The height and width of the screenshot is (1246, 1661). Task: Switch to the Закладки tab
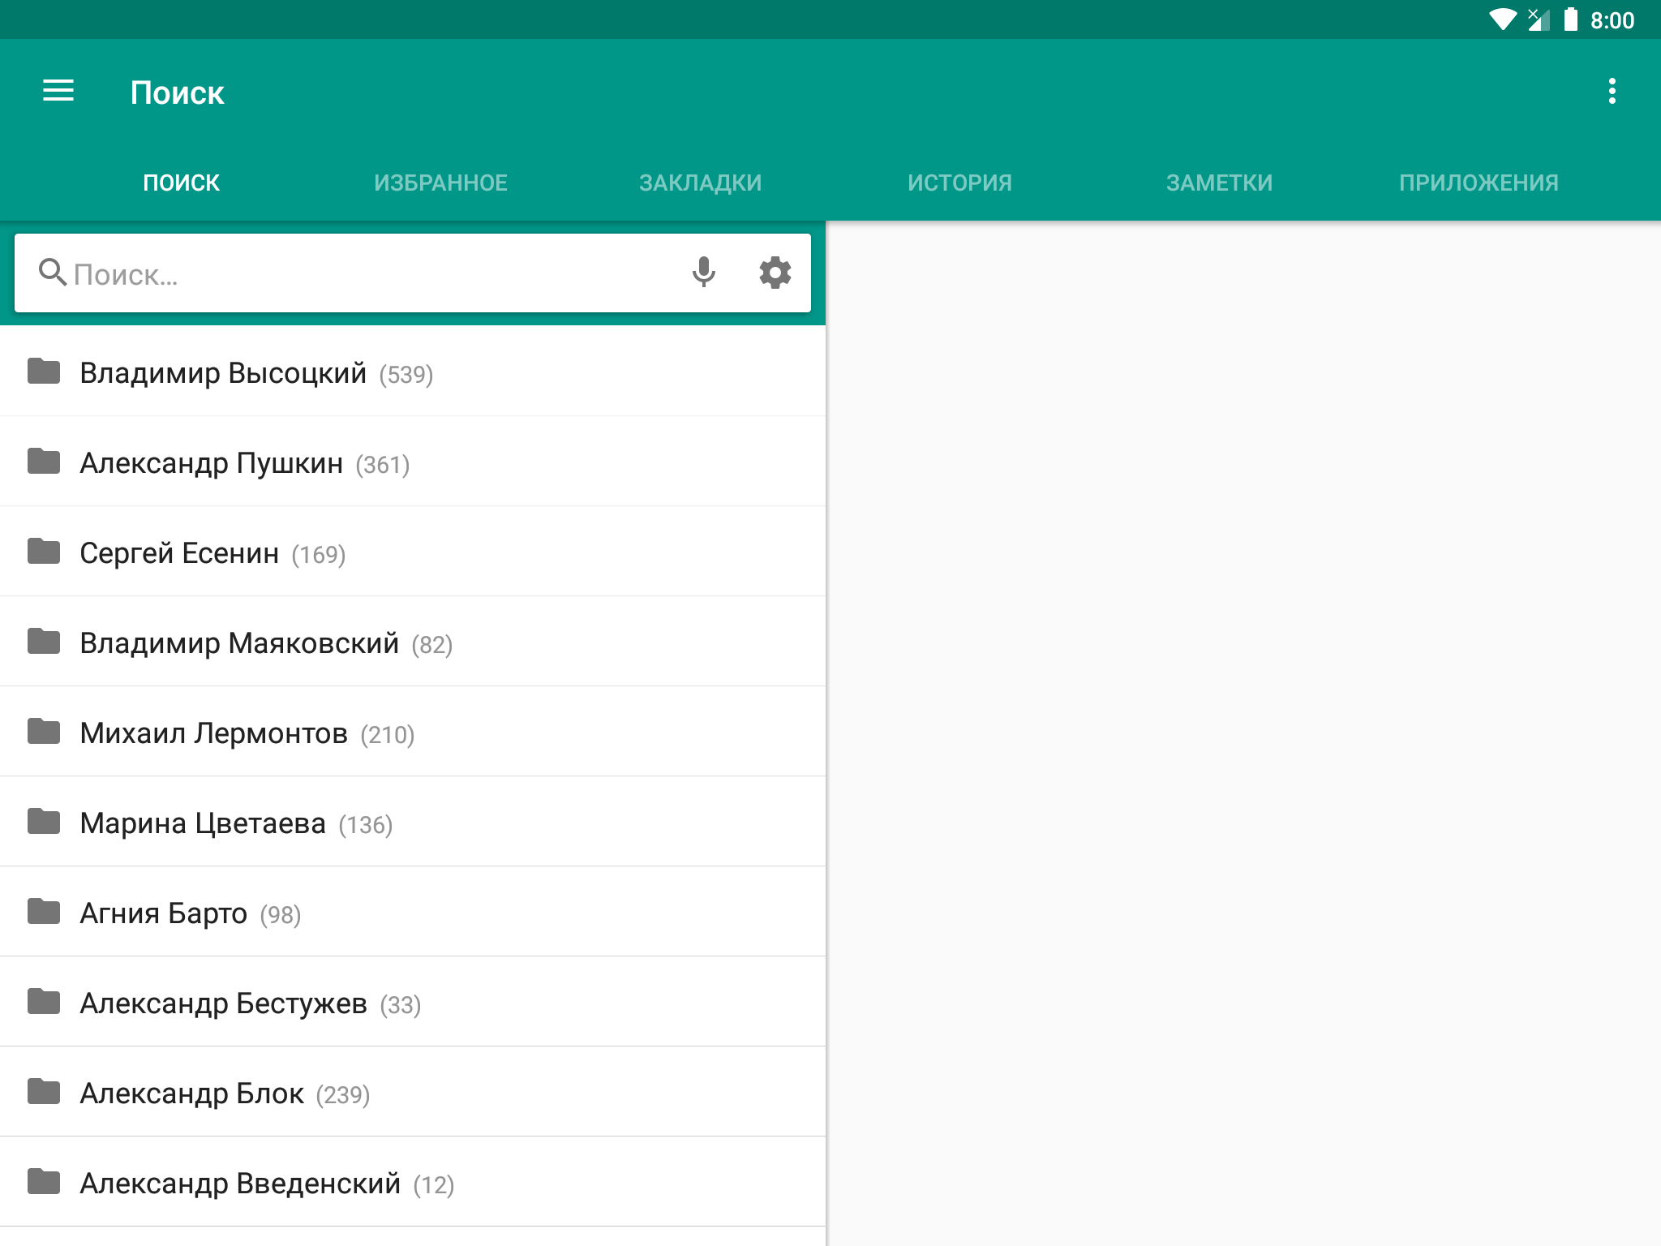coord(700,183)
